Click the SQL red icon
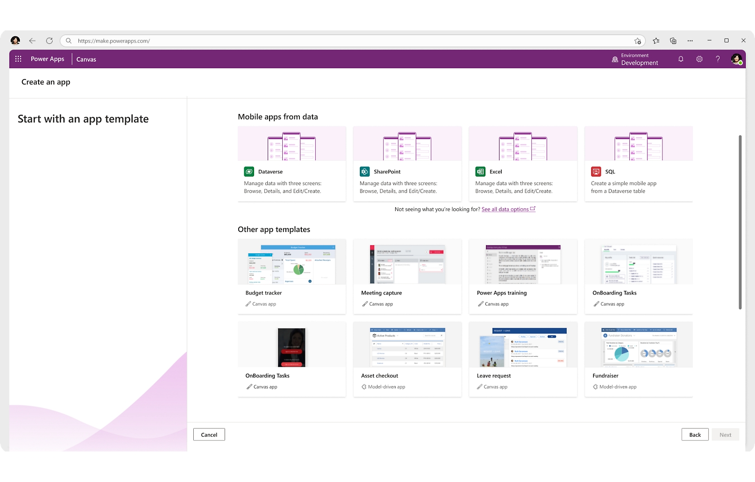Viewport: 755px width, 482px height. [596, 172]
